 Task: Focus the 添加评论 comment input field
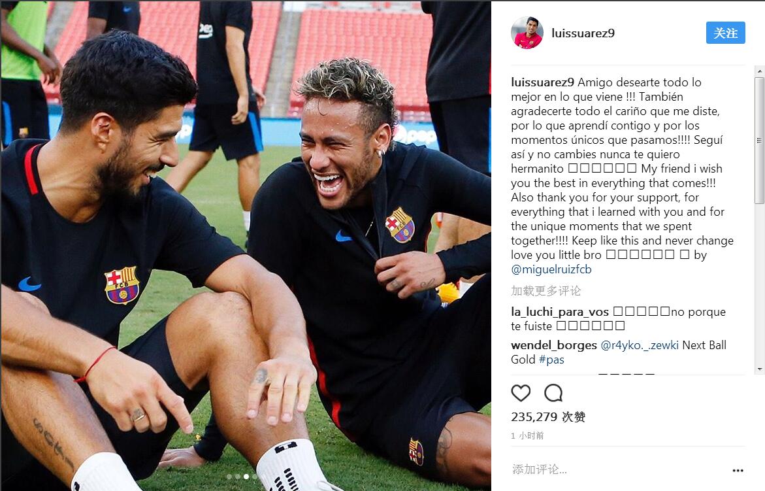619,469
